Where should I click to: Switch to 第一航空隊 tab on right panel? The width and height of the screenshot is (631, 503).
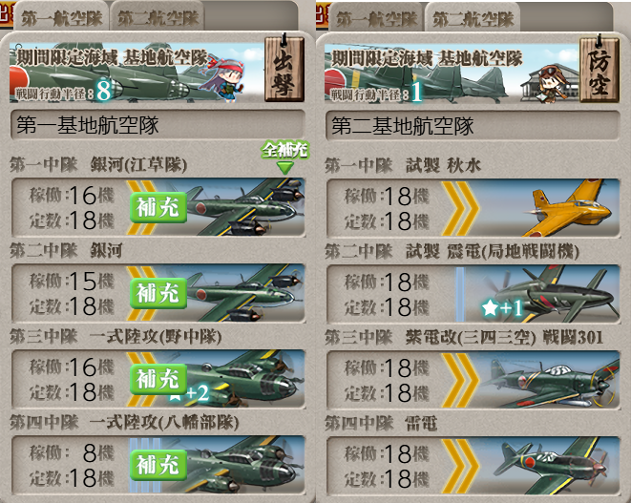click(x=376, y=18)
